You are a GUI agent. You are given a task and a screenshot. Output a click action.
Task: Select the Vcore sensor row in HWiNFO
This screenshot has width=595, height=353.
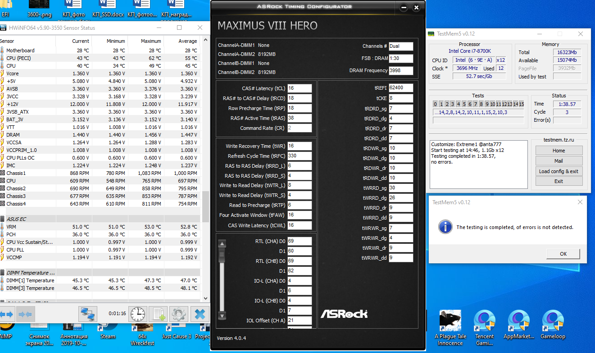pos(100,73)
